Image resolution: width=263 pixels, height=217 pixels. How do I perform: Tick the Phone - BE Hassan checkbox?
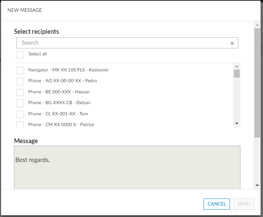(x=20, y=92)
